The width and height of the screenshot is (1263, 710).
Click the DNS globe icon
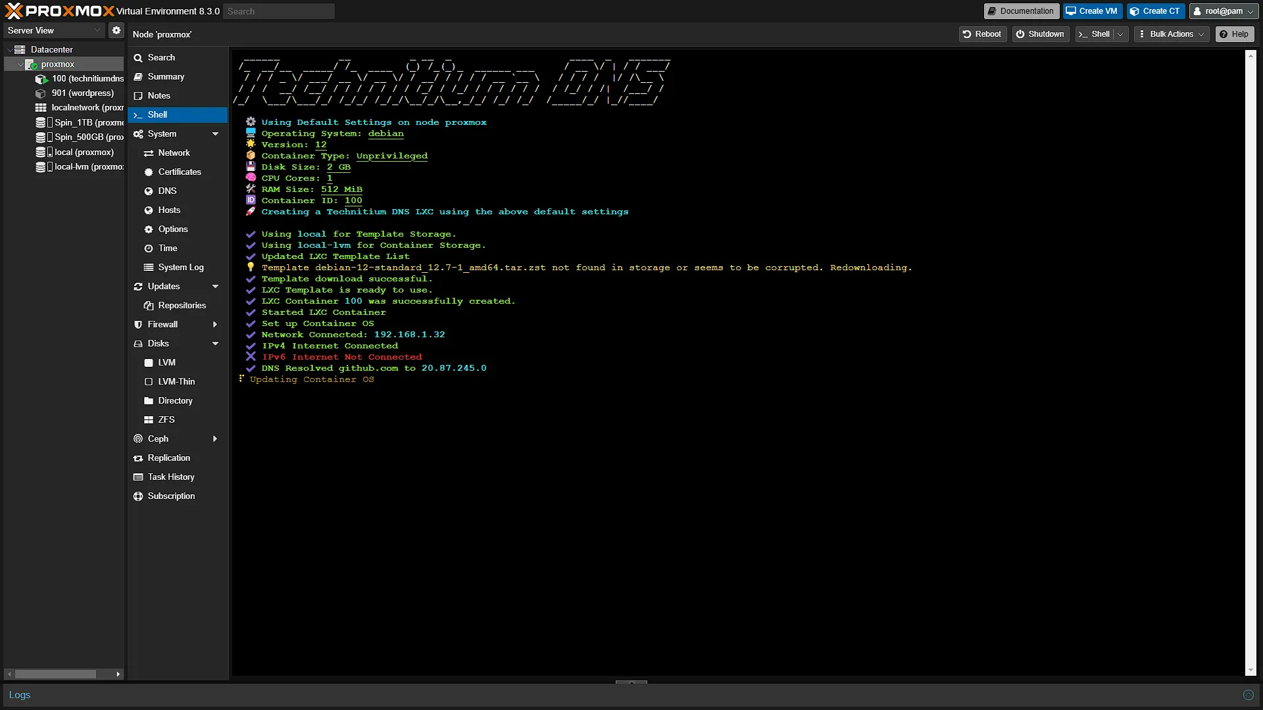pos(149,191)
